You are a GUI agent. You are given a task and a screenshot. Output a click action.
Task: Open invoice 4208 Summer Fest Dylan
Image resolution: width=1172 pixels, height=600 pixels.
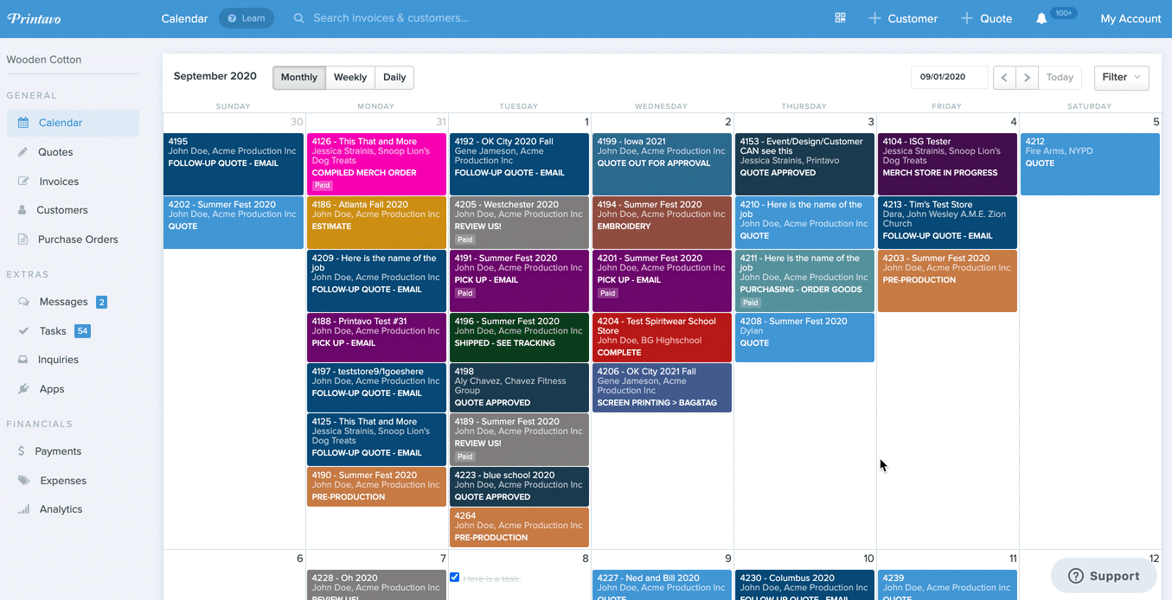804,337
